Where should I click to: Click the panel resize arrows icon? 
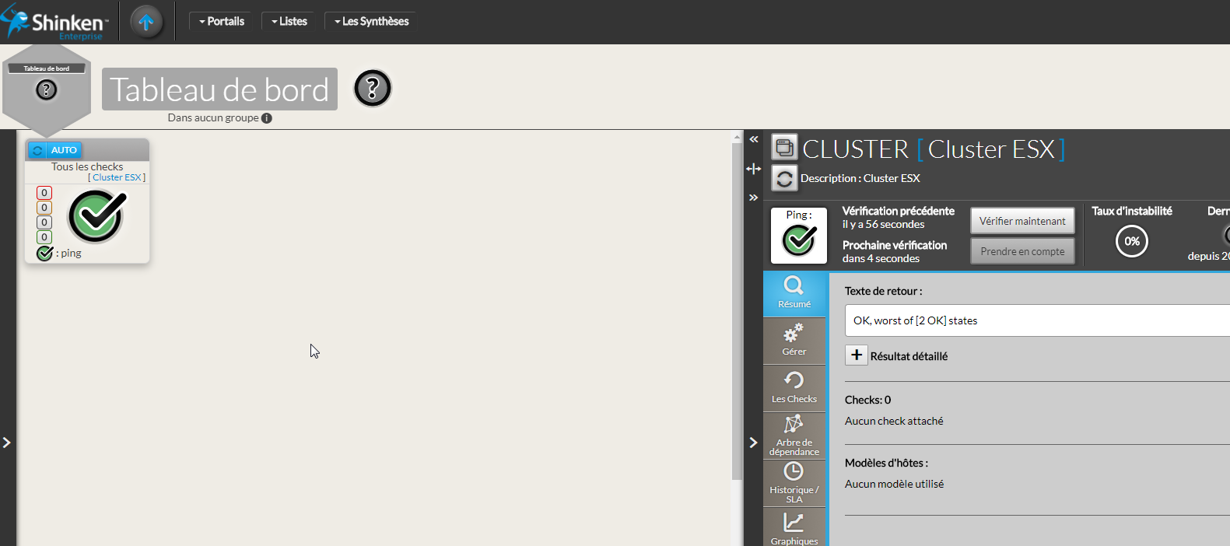point(753,169)
